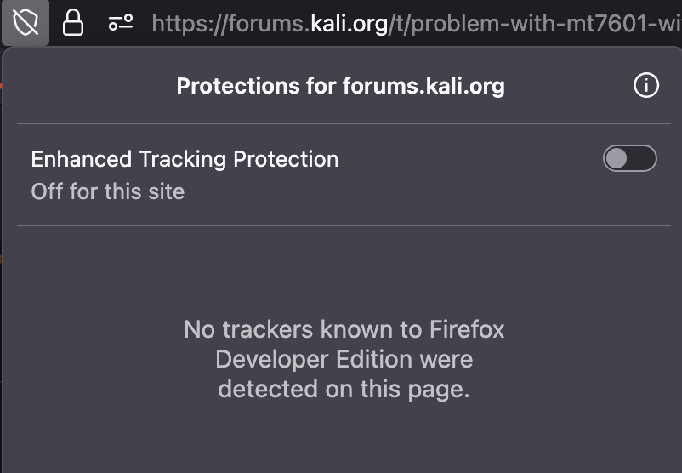Click the info icon in protections panel
682x473 pixels.
pos(646,85)
